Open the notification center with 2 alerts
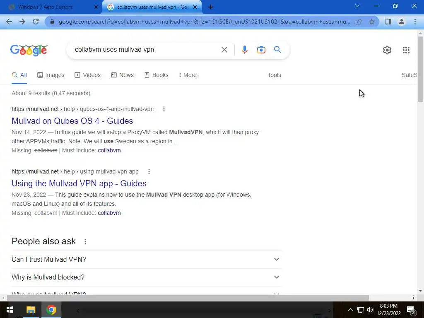The image size is (424, 318). point(411,311)
